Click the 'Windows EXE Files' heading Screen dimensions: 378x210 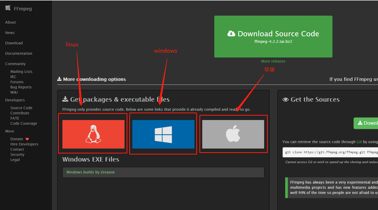coord(91,159)
